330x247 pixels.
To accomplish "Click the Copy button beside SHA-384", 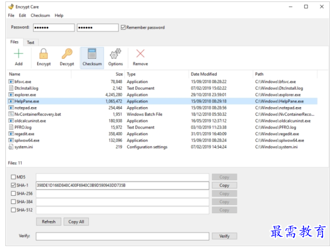I will coord(224,202).
